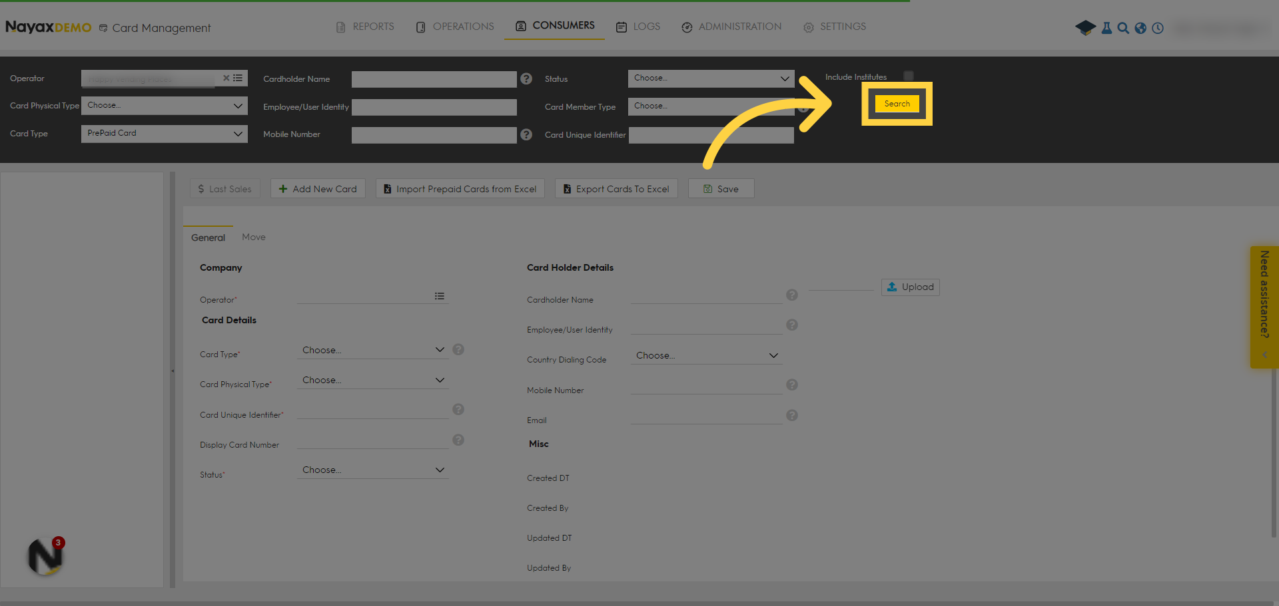Open the magnifier search icon in header
Viewport: 1279px width, 606px height.
(x=1123, y=28)
